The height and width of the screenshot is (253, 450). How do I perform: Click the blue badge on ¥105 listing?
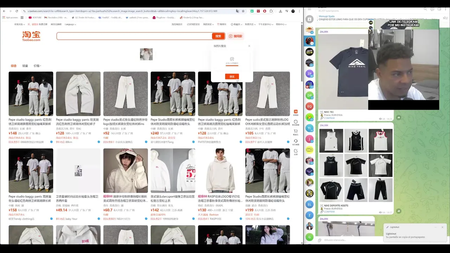[x=288, y=142]
